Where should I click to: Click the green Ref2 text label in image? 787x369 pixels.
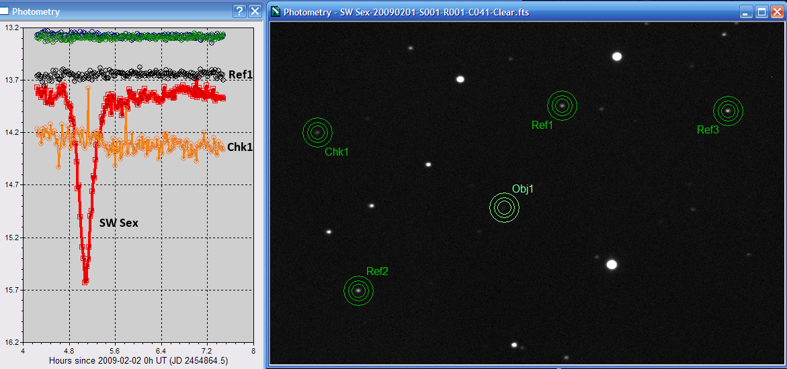377,272
